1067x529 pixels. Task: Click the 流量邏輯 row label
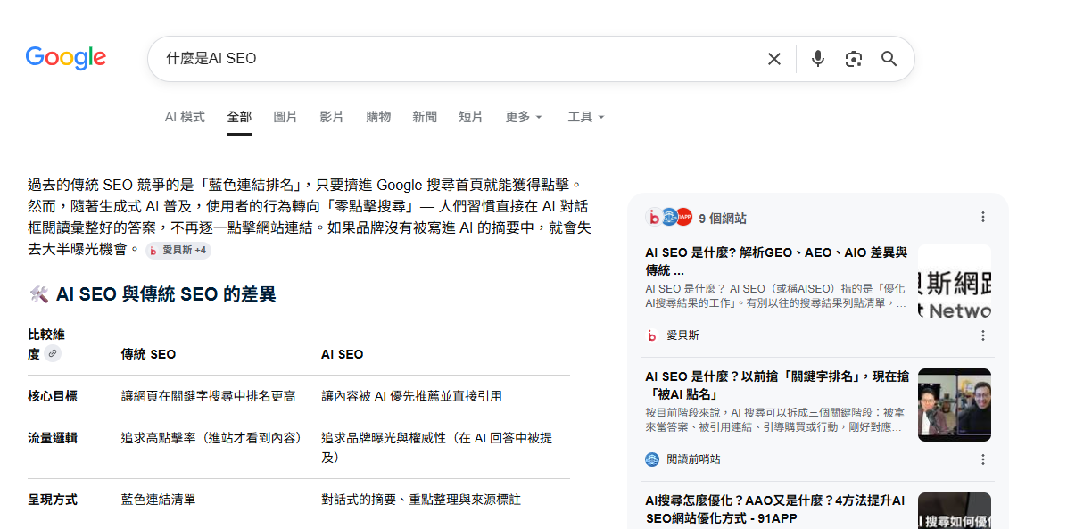tap(53, 438)
